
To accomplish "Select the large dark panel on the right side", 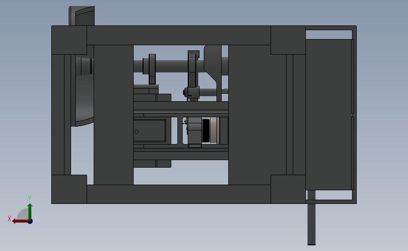I will pos(328,114).
